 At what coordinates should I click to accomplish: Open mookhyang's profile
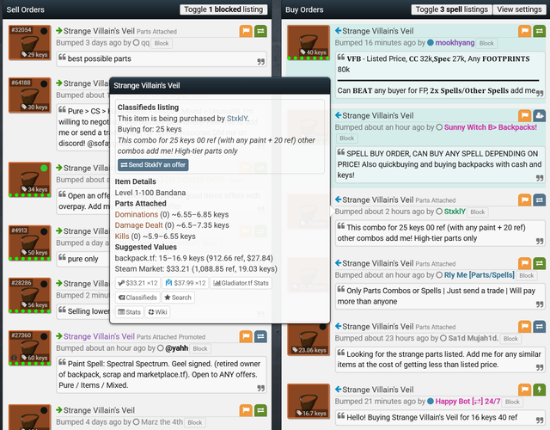coord(455,43)
